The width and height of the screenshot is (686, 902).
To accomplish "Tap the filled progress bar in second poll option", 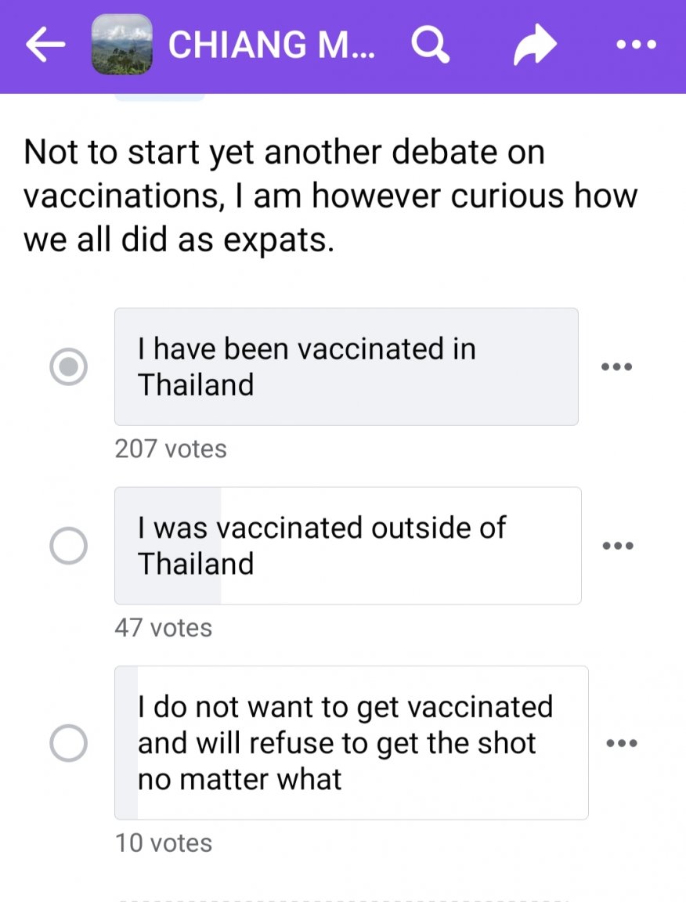I will pyautogui.click(x=168, y=545).
